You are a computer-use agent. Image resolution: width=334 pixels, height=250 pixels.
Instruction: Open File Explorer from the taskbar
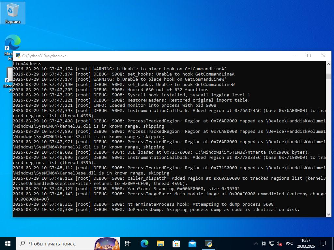(160, 243)
